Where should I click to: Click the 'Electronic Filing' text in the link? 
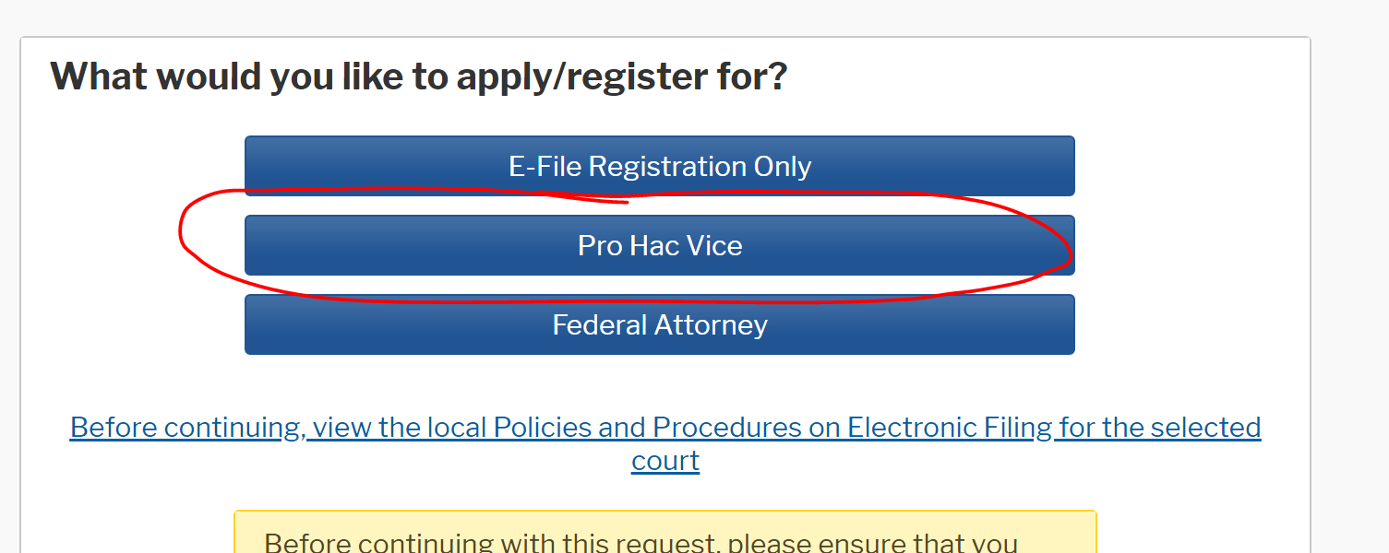(x=951, y=428)
